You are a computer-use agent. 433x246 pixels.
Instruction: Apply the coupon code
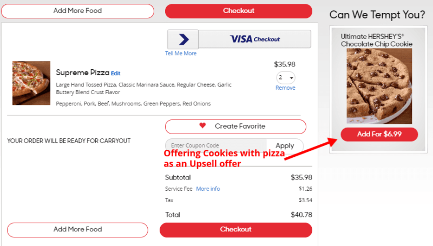(285, 145)
